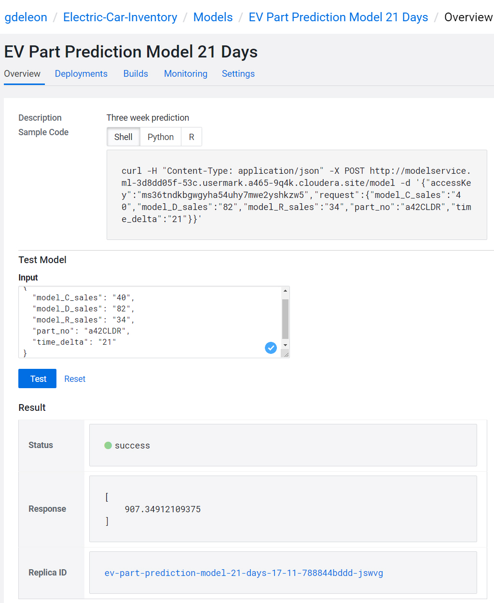Click the "model_D_sales": "82" input line
Viewport: 494px width, 603px height.
(x=83, y=309)
